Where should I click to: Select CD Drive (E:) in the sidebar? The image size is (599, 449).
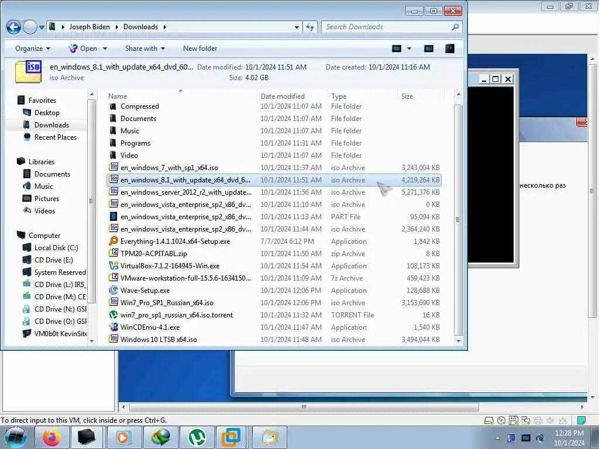pyautogui.click(x=53, y=260)
